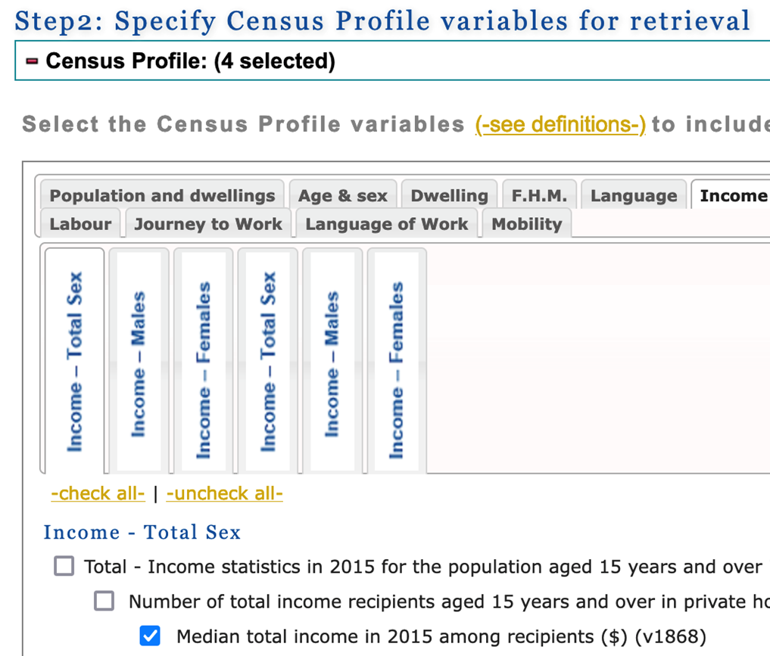Image resolution: width=770 pixels, height=656 pixels.
Task: Click the -uncheck all- link
Action: click(x=225, y=493)
